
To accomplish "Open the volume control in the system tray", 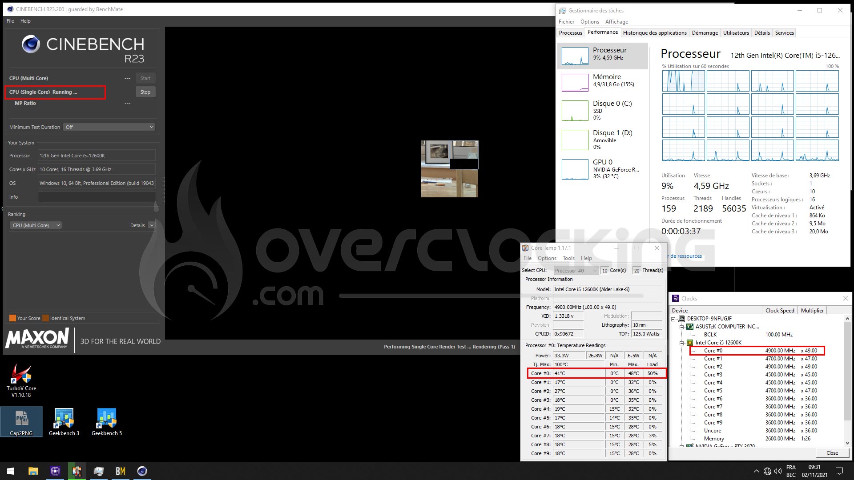I will pos(778,471).
